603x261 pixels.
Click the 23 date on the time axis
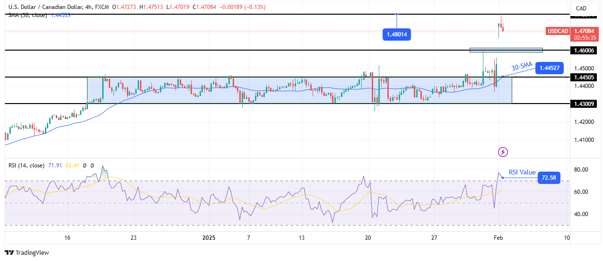coord(134,237)
